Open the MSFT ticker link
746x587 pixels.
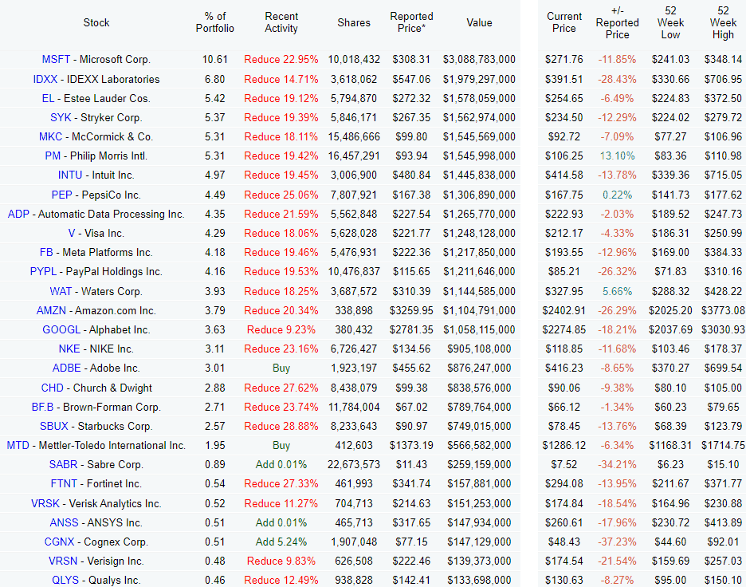click(56, 60)
